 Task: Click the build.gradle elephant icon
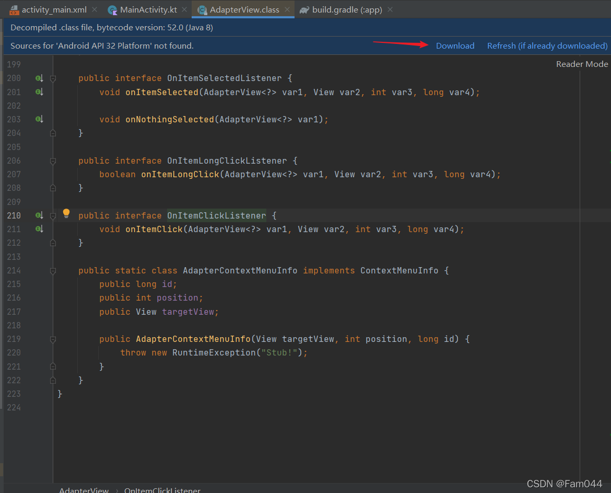click(304, 10)
